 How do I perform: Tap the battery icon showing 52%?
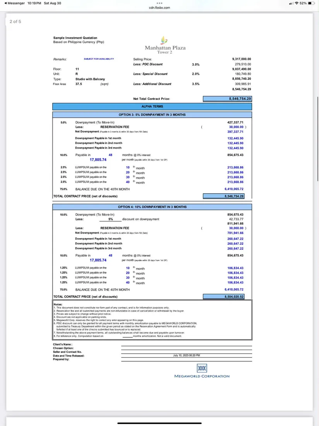coord(312,3)
